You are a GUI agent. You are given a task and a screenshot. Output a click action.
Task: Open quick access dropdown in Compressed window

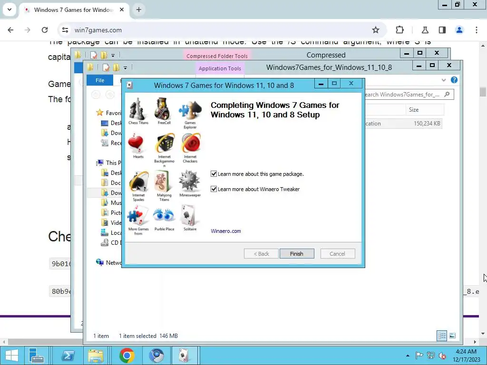point(113,56)
